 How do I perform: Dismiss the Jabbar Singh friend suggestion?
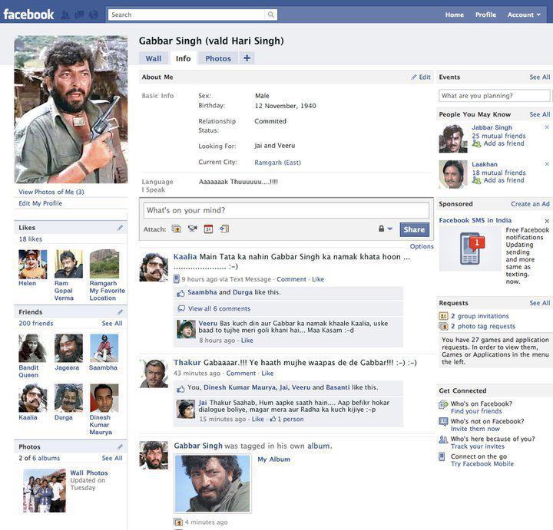pyautogui.click(x=547, y=127)
